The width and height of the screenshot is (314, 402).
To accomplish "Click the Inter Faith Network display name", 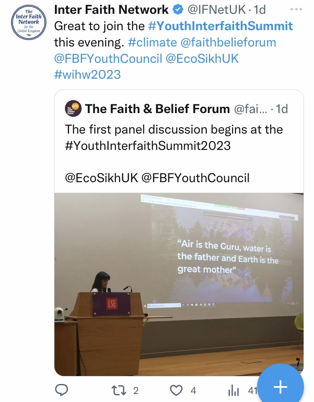I will (x=111, y=10).
